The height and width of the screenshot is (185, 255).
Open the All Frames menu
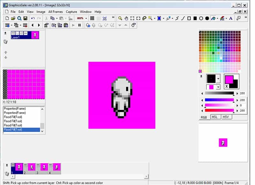point(55,12)
